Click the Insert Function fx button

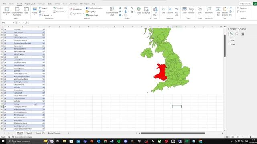click(27, 22)
